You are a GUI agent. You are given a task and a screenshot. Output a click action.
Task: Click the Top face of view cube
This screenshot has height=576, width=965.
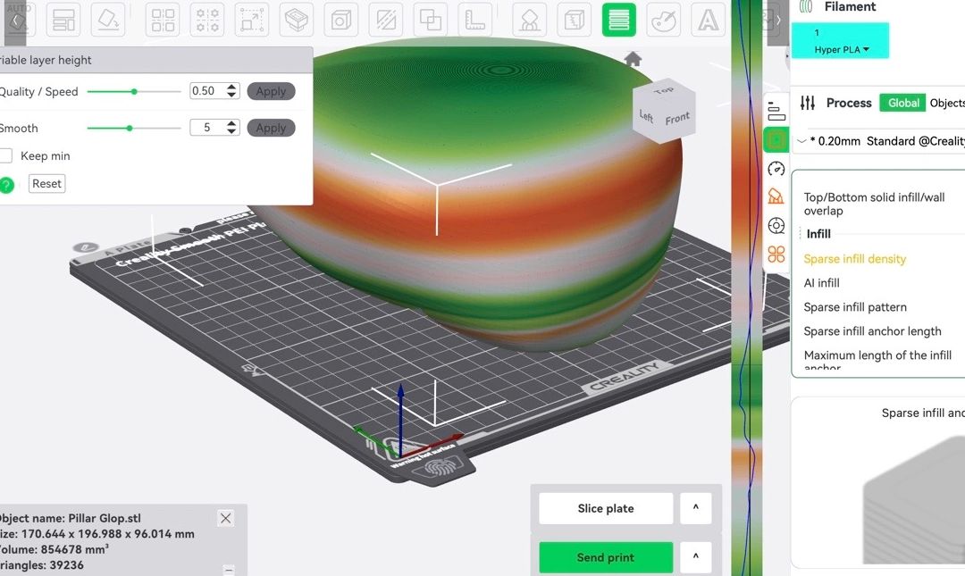click(x=663, y=91)
